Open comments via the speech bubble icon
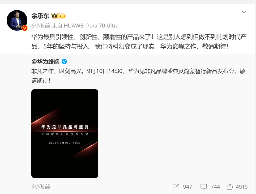 204,187
